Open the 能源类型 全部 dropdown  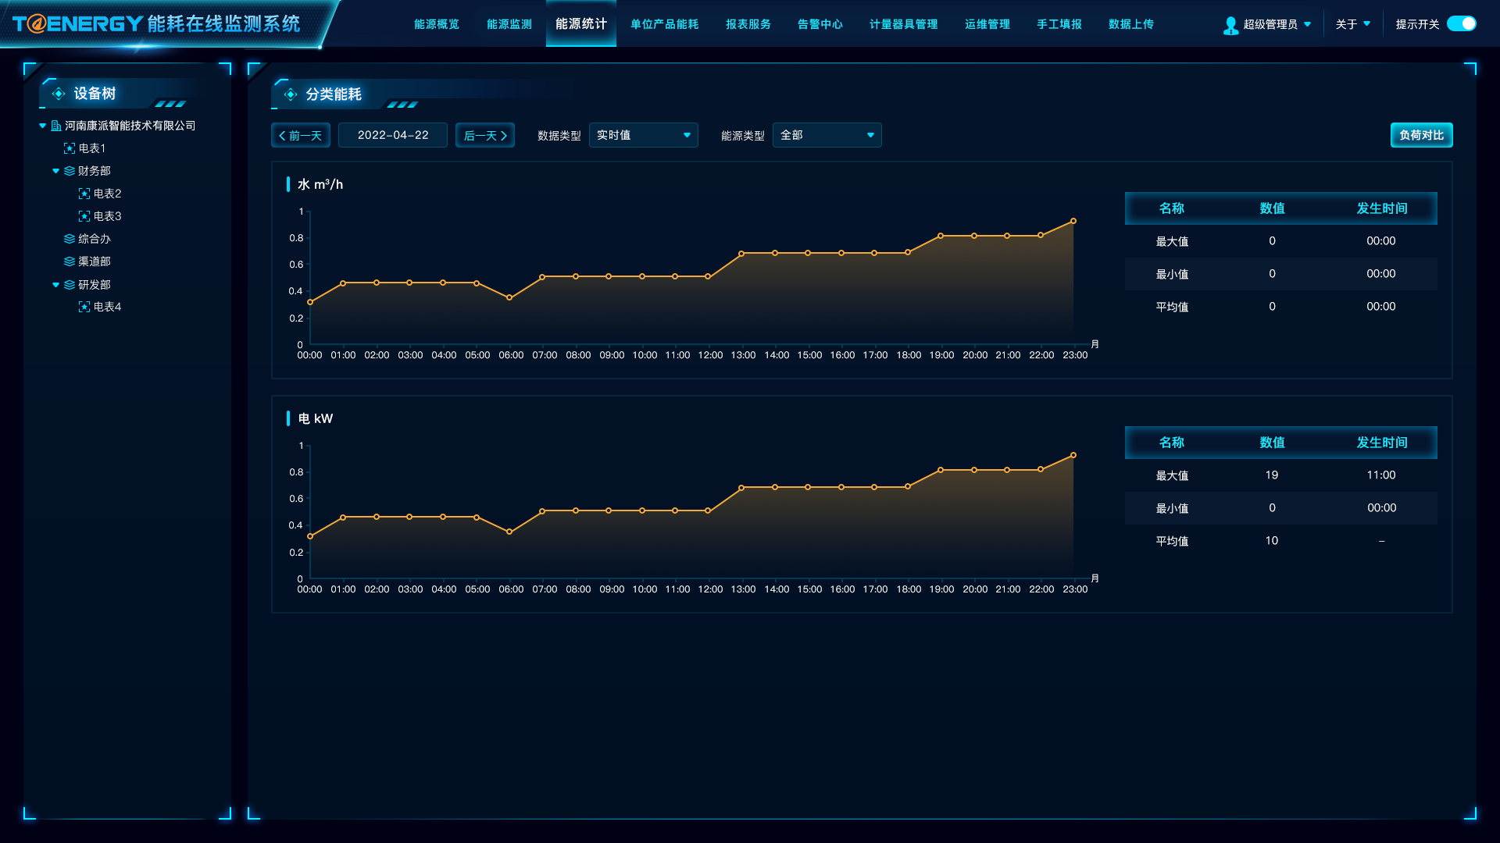[827, 135]
